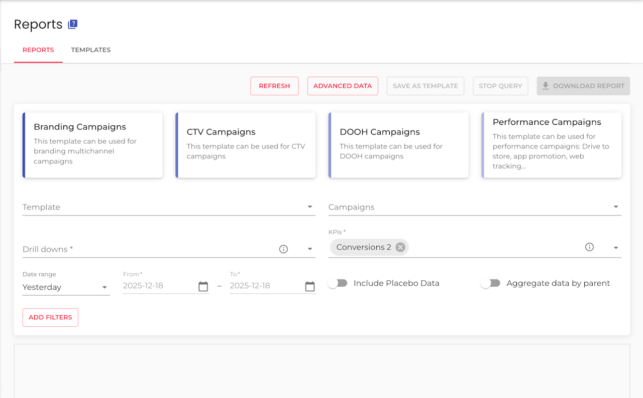
Task: Choose the Branding Campaigns template card
Action: pos(93,145)
